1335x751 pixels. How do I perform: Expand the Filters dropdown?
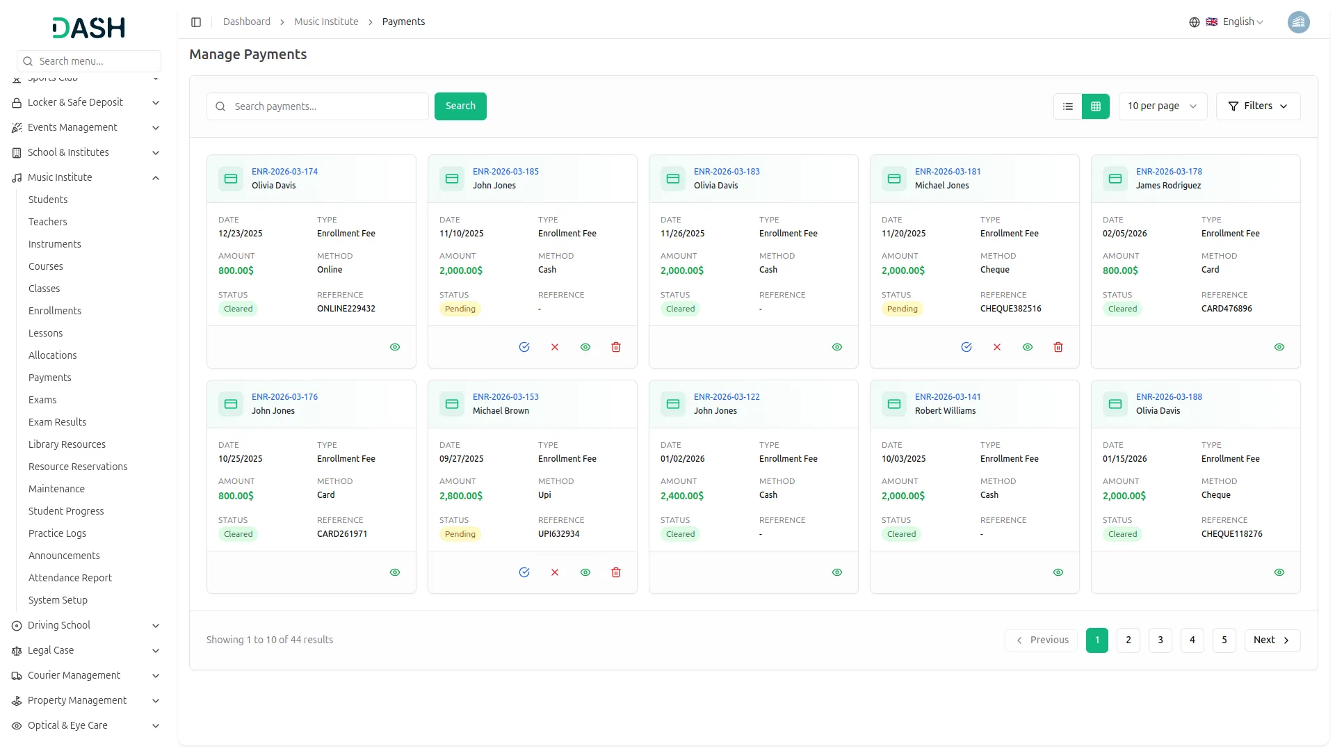click(1258, 106)
